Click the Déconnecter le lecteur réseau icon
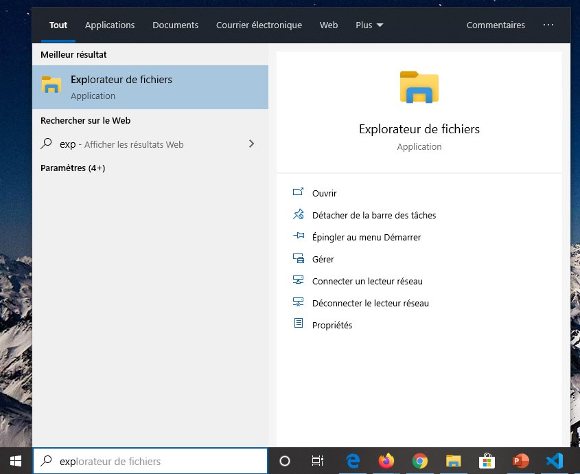580x474 pixels. tap(298, 302)
